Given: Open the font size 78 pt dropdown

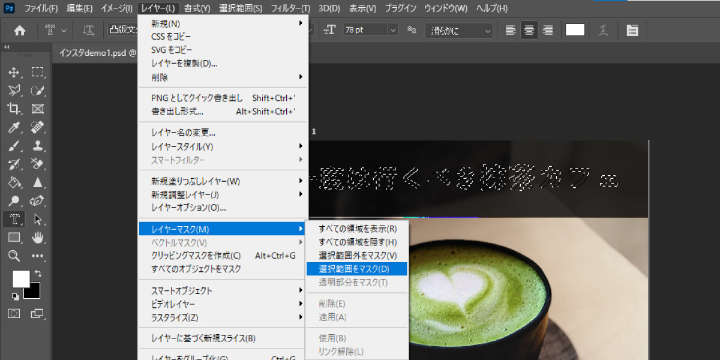Looking at the screenshot, I should (393, 30).
